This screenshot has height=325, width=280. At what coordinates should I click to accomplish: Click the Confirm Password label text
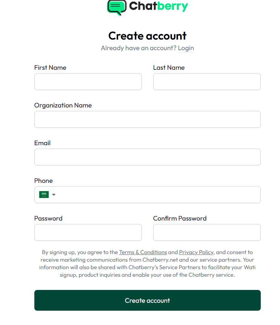[180, 218]
